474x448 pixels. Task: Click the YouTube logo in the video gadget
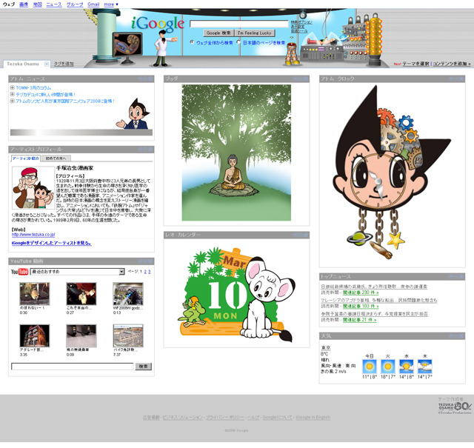click(20, 272)
